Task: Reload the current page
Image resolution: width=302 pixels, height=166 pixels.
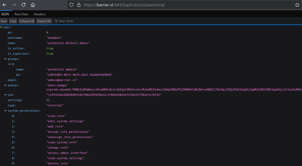Action: pyautogui.click(x=23, y=5)
